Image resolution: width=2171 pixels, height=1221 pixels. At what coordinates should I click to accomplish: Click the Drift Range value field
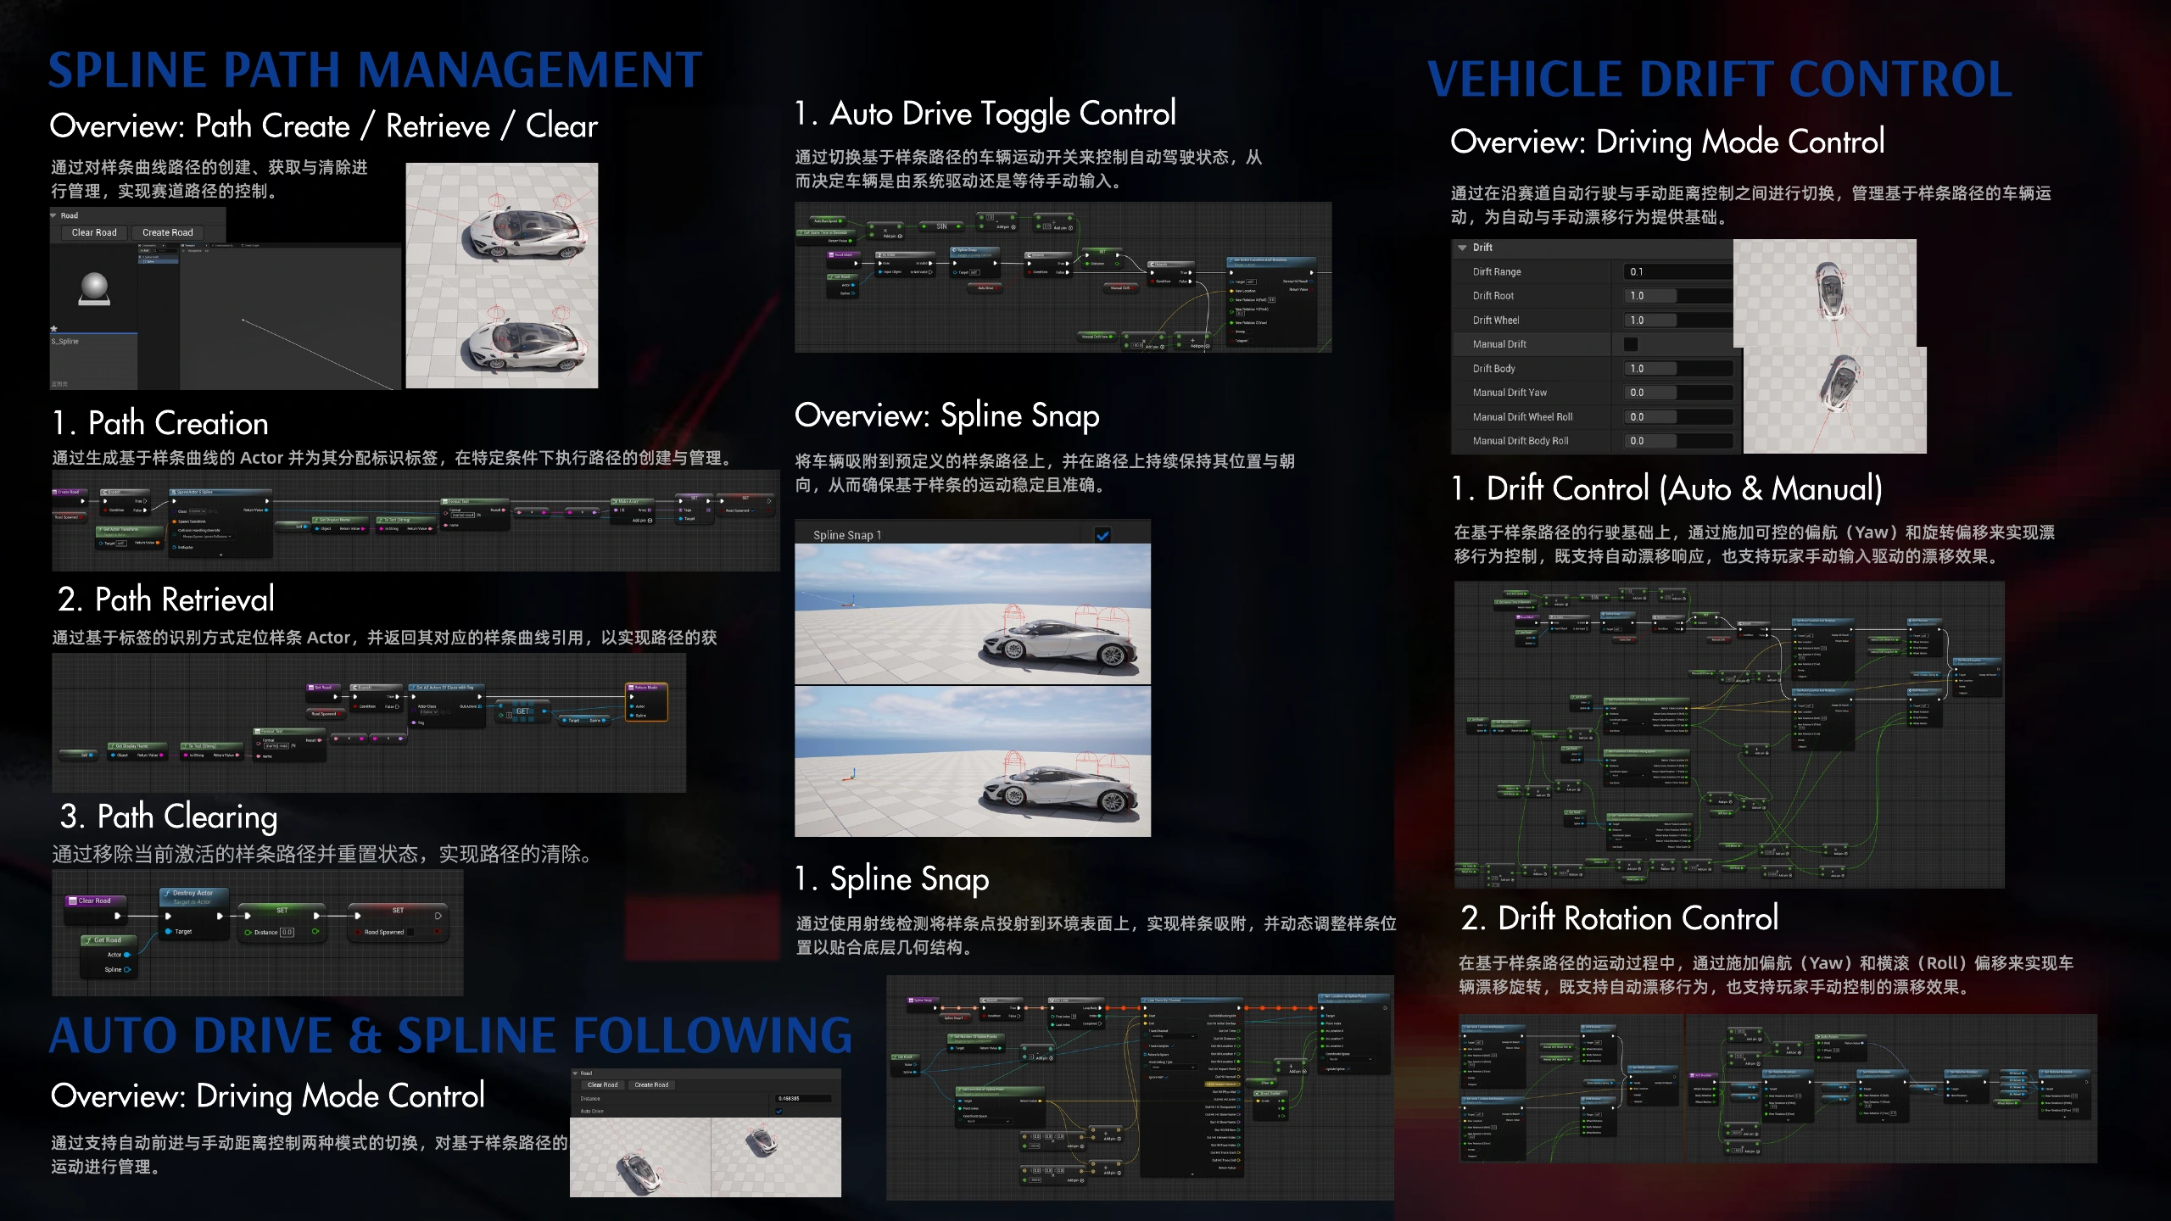(x=1677, y=272)
